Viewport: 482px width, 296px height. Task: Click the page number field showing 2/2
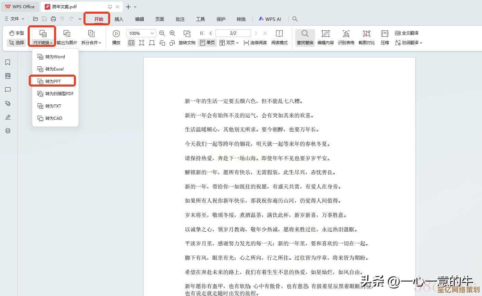(x=233, y=33)
